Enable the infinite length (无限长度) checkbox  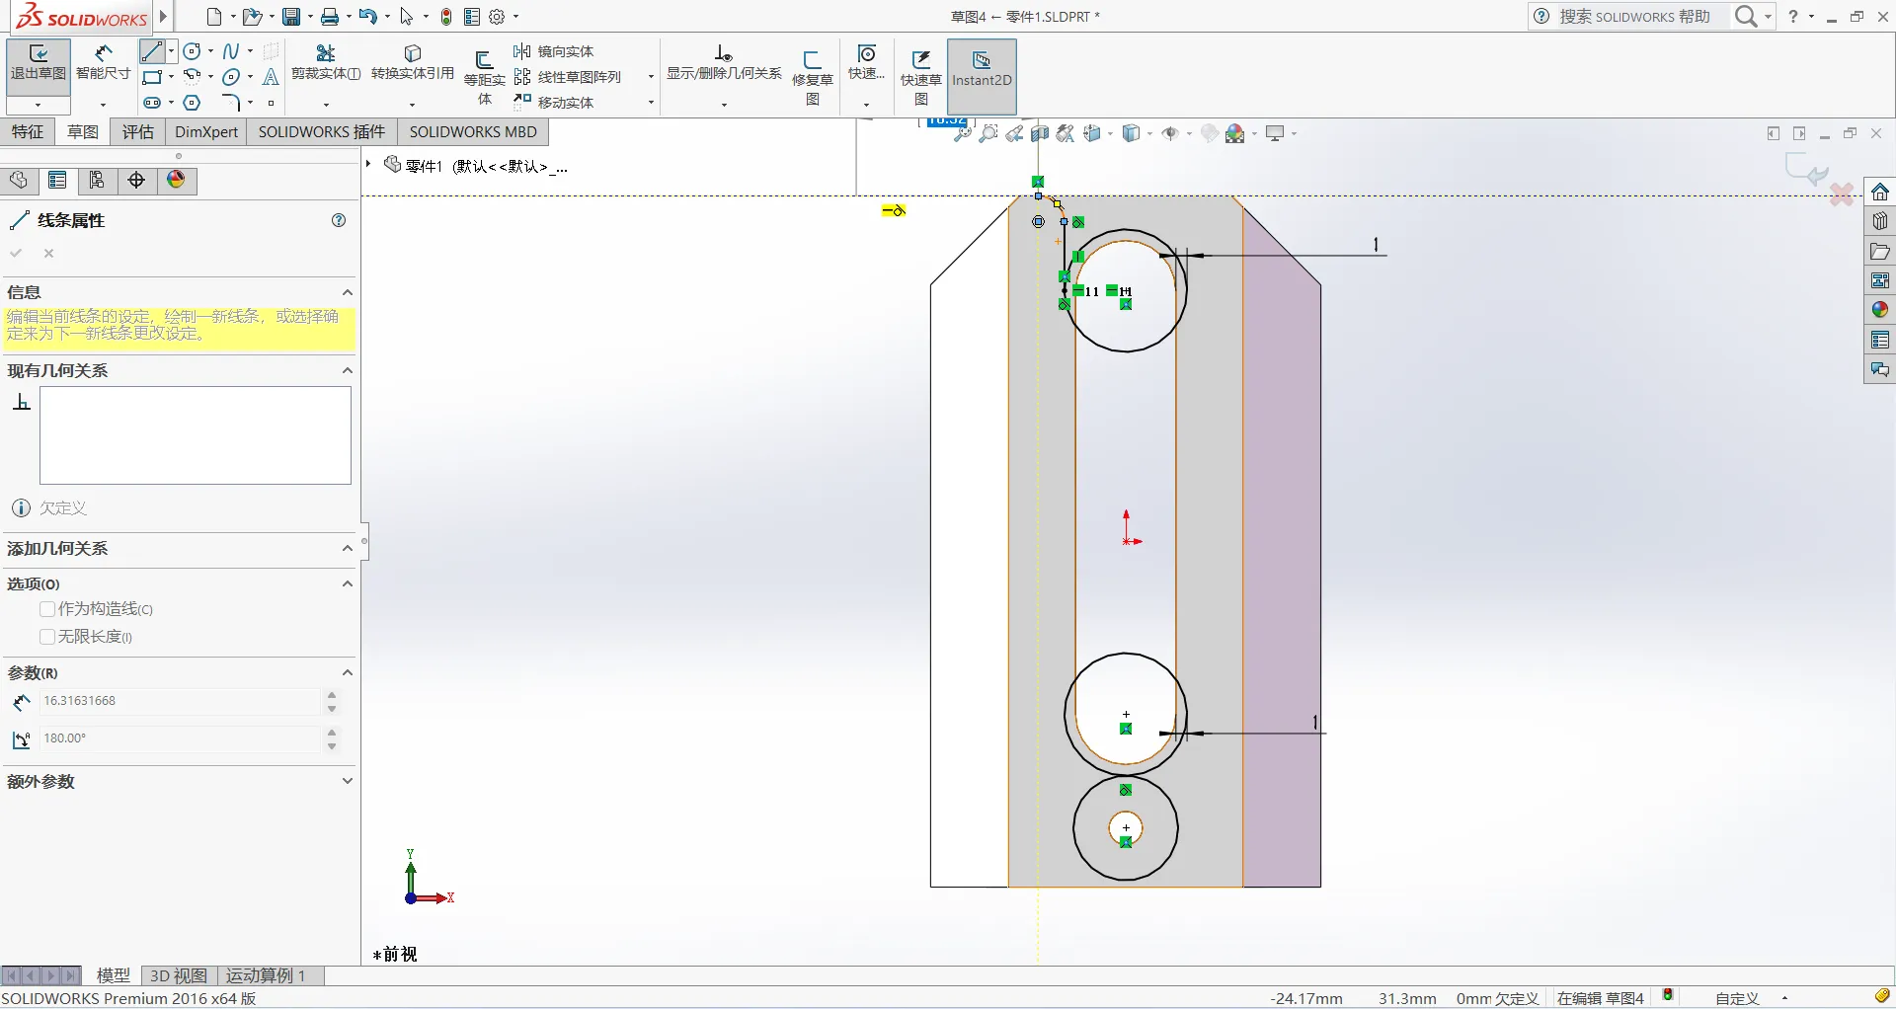click(x=47, y=637)
